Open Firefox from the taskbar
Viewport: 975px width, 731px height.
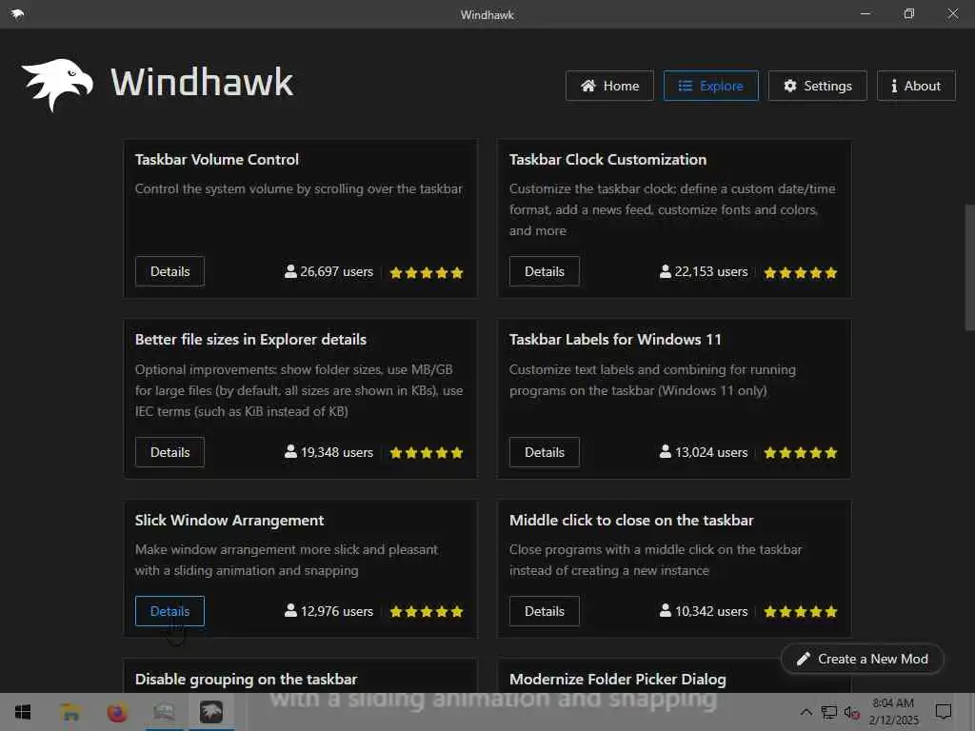[117, 712]
